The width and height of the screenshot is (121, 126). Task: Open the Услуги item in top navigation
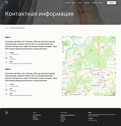pyautogui.click(x=74, y=3)
